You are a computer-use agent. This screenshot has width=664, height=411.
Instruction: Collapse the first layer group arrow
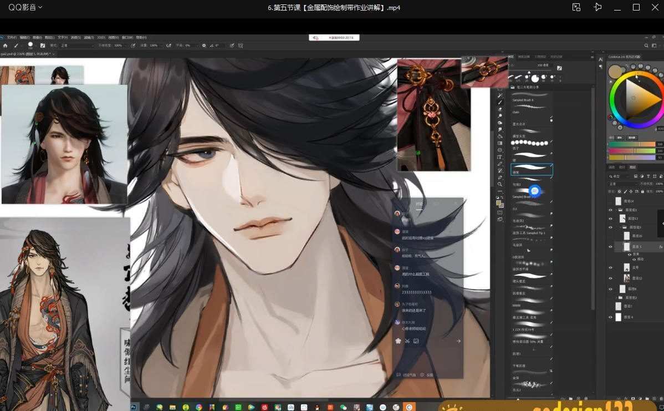pyautogui.click(x=616, y=210)
